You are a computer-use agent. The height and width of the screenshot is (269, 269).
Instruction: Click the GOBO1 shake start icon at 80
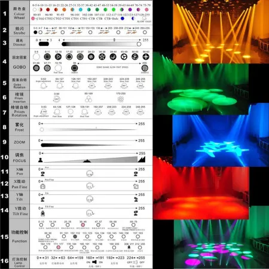(x=74, y=68)
